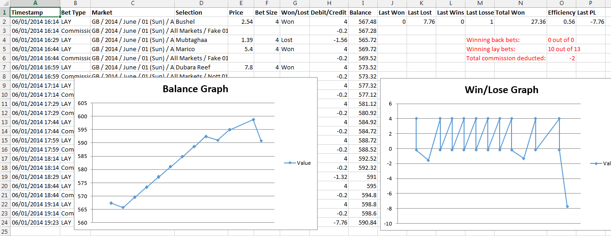
Task: Click the Last Won header cell
Action: pyautogui.click(x=392, y=12)
